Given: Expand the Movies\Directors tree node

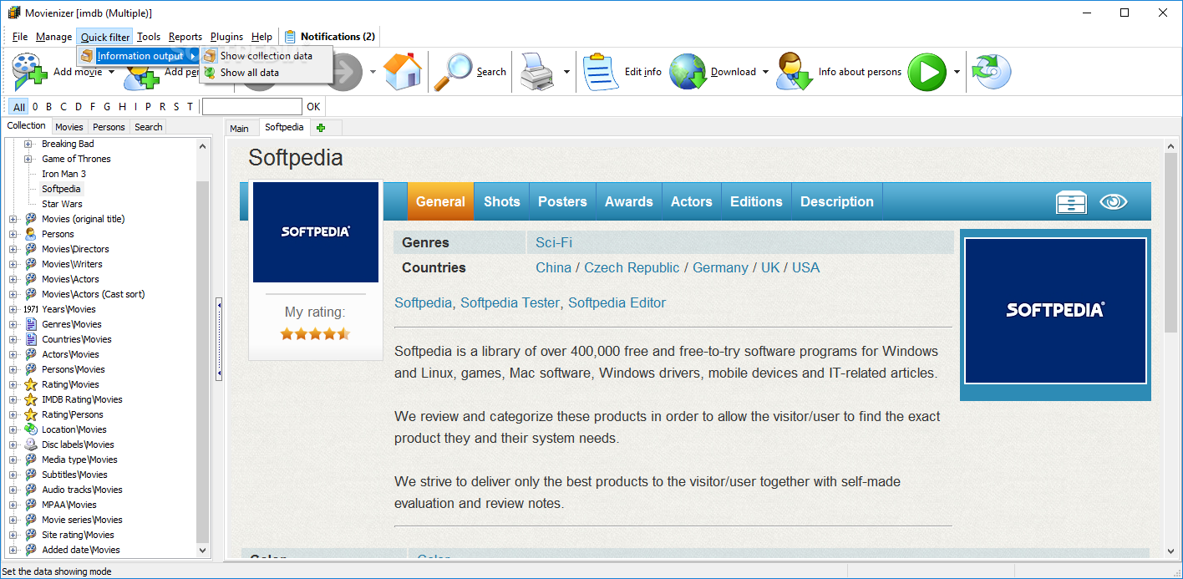Looking at the screenshot, I should [13, 249].
